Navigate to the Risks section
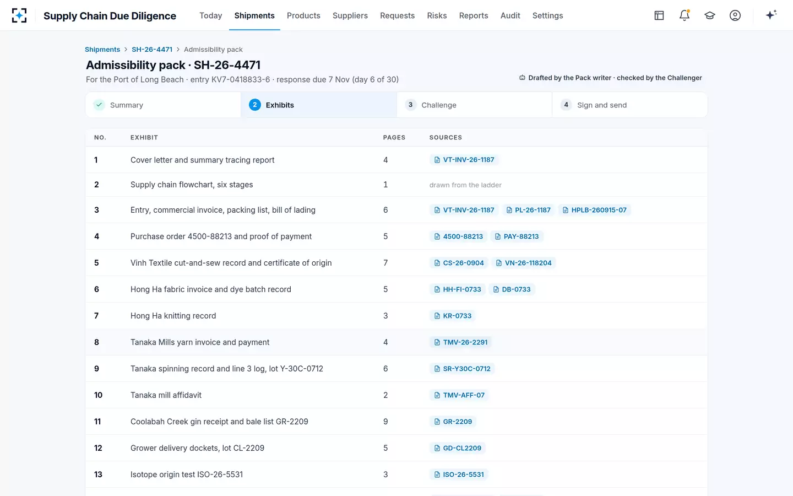The image size is (793, 496). (437, 15)
